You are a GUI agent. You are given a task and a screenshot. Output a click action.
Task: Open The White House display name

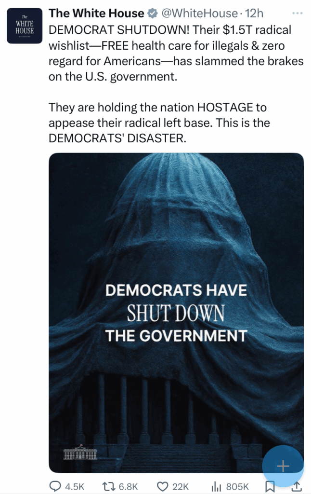(x=96, y=13)
